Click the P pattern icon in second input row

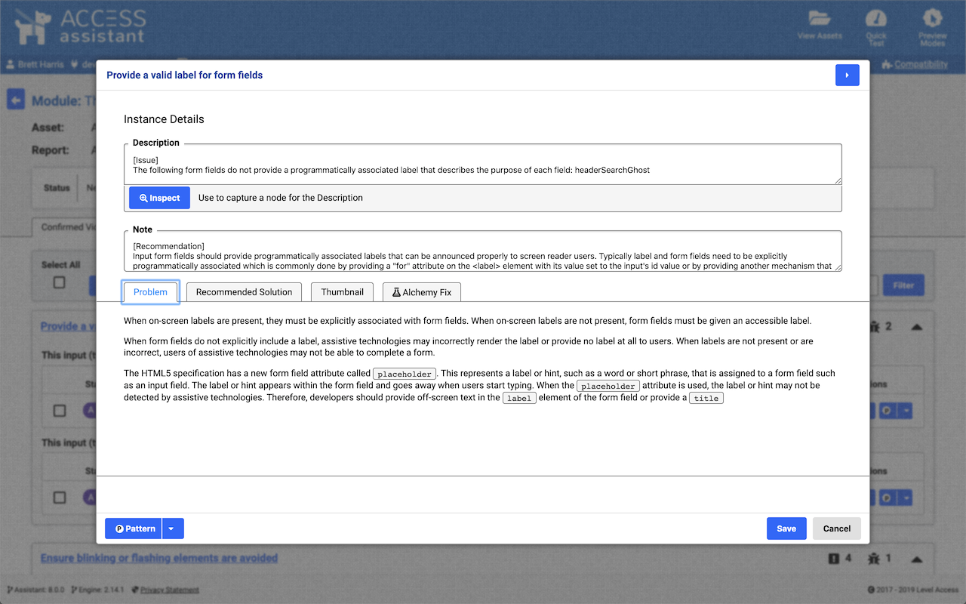[887, 498]
